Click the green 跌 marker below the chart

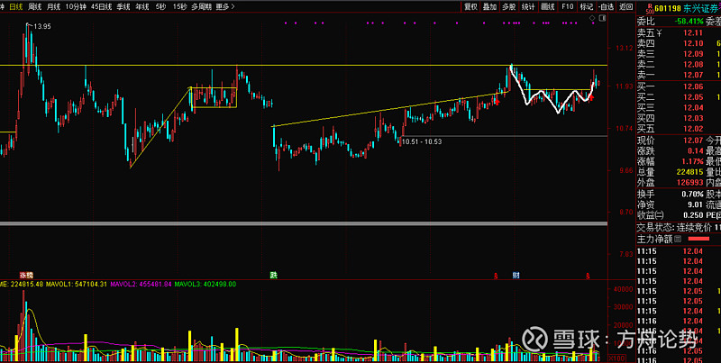point(273,273)
